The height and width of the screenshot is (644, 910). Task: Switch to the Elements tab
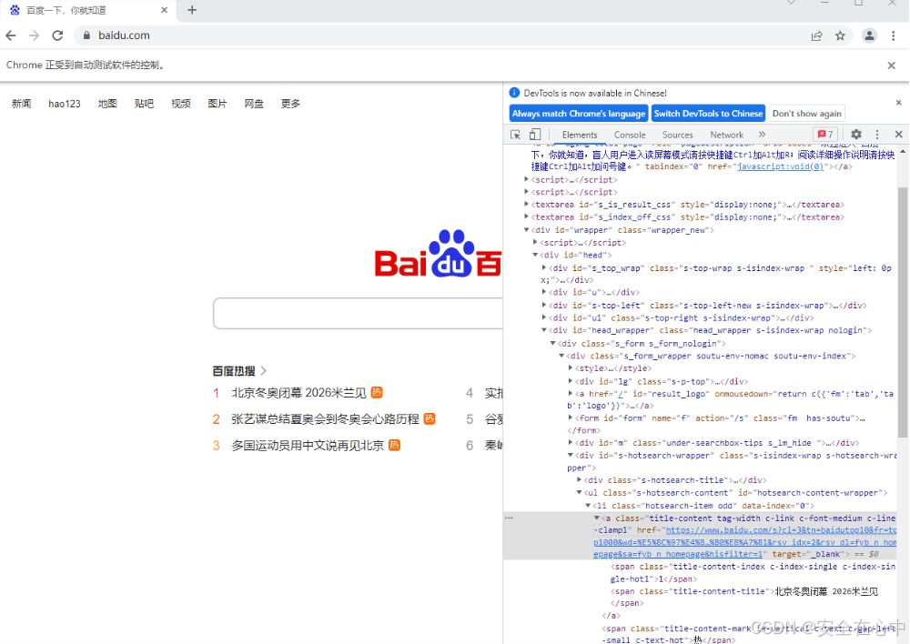coord(579,135)
